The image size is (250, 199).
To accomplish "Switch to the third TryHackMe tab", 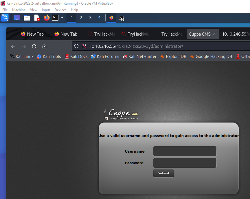I will [x=172, y=34].
